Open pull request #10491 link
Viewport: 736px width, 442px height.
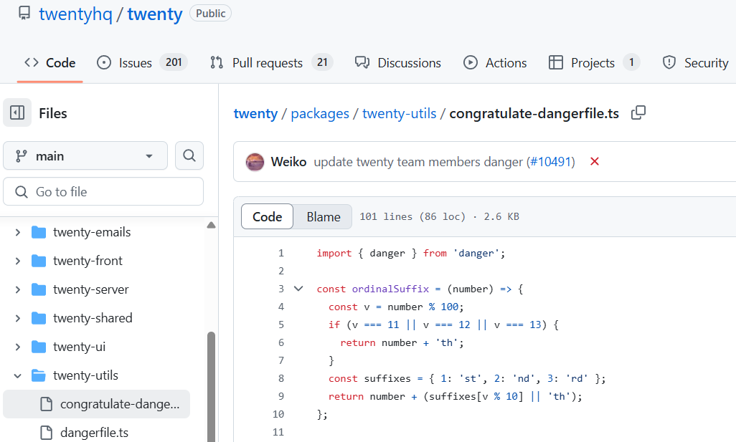pos(551,162)
